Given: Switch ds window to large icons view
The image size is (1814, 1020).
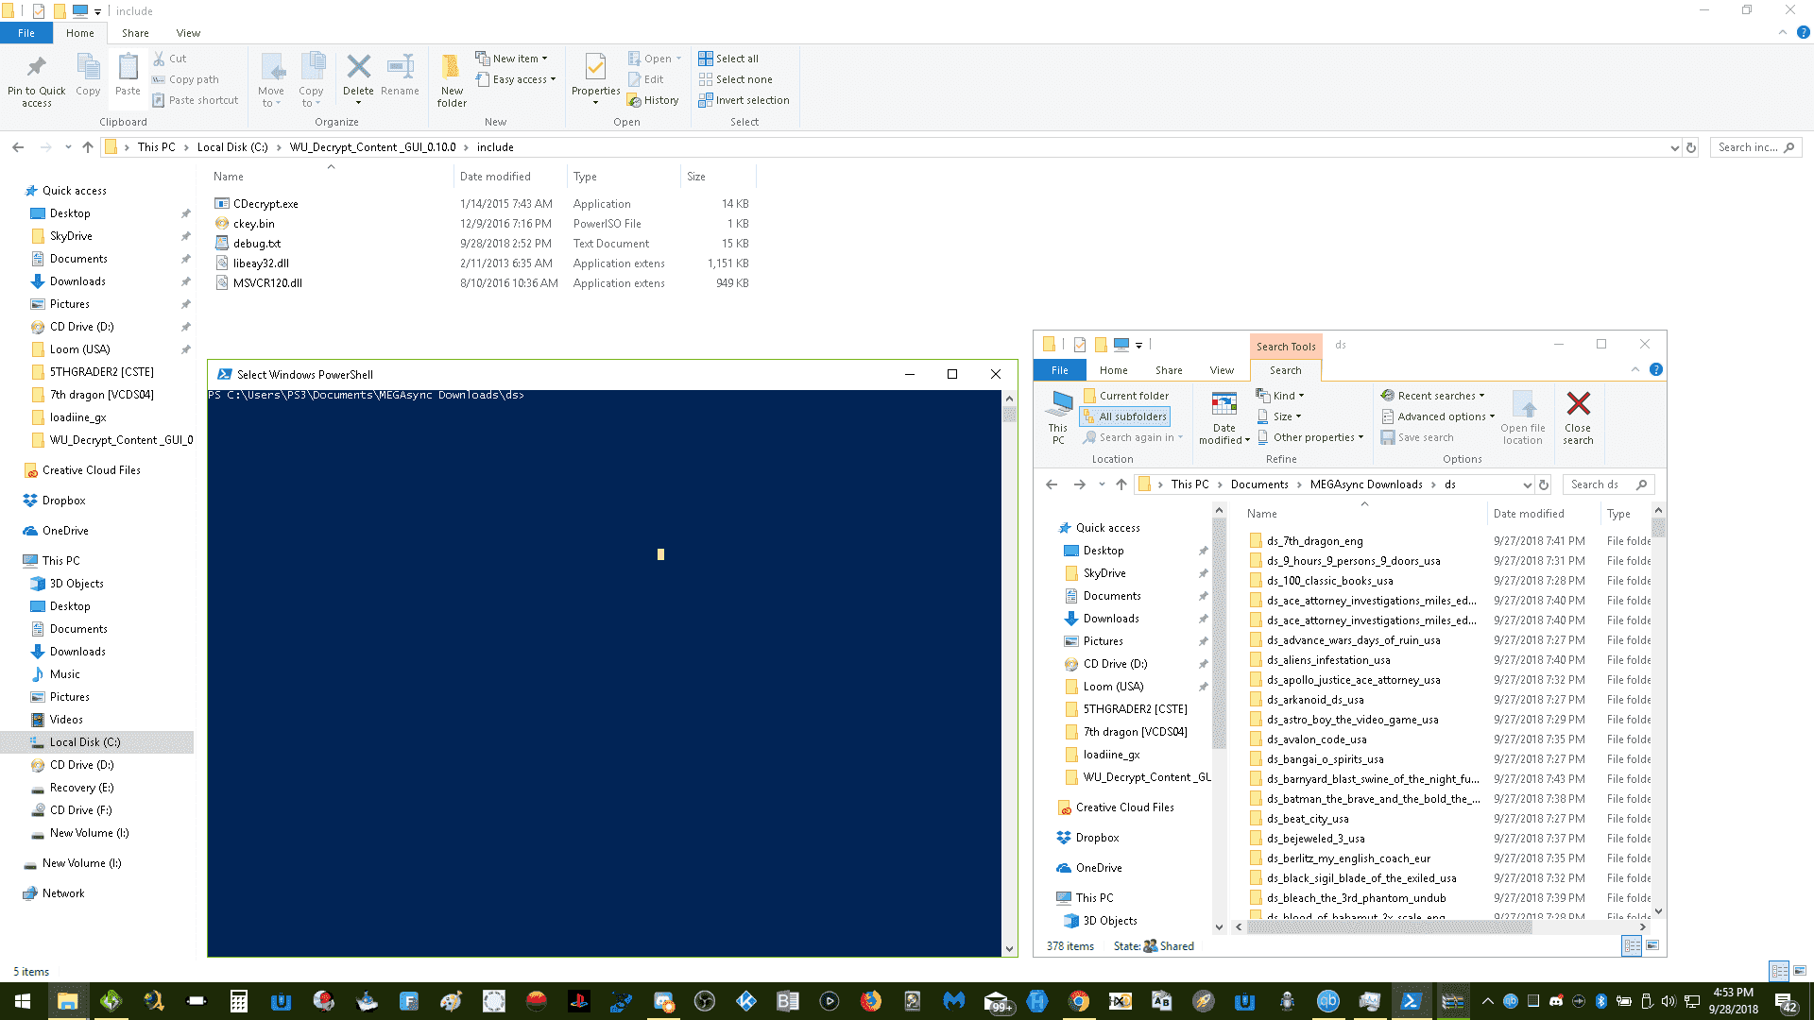Looking at the screenshot, I should coord(1652,945).
